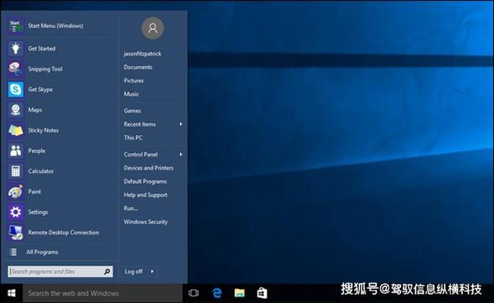Open File Explorer from the taskbar
Image resolution: width=494 pixels, height=303 pixels.
click(240, 293)
